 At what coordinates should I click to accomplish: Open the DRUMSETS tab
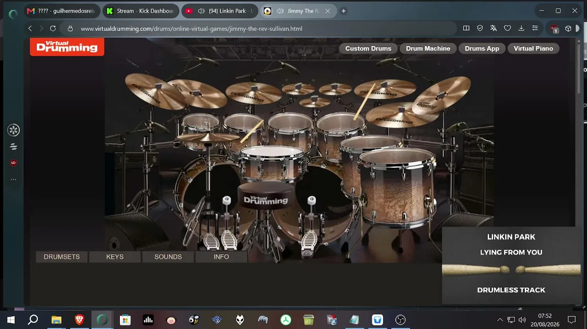62,257
